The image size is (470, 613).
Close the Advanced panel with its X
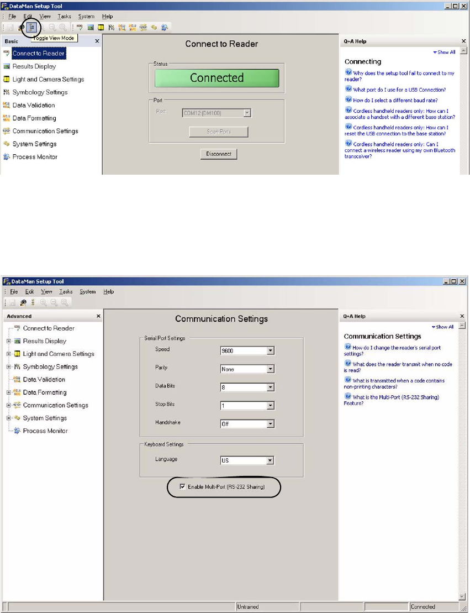(98, 316)
